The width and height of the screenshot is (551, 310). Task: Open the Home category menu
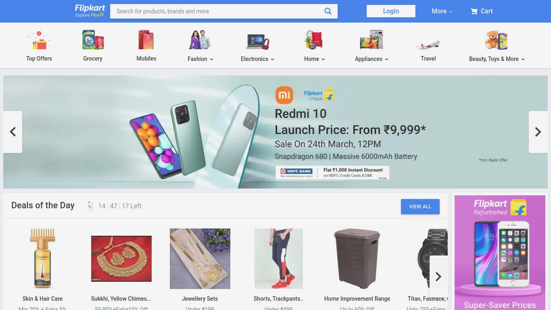click(314, 59)
